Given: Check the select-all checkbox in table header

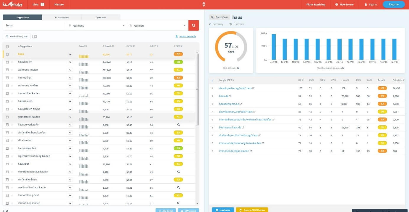Looking at the screenshot, I should point(7,46).
